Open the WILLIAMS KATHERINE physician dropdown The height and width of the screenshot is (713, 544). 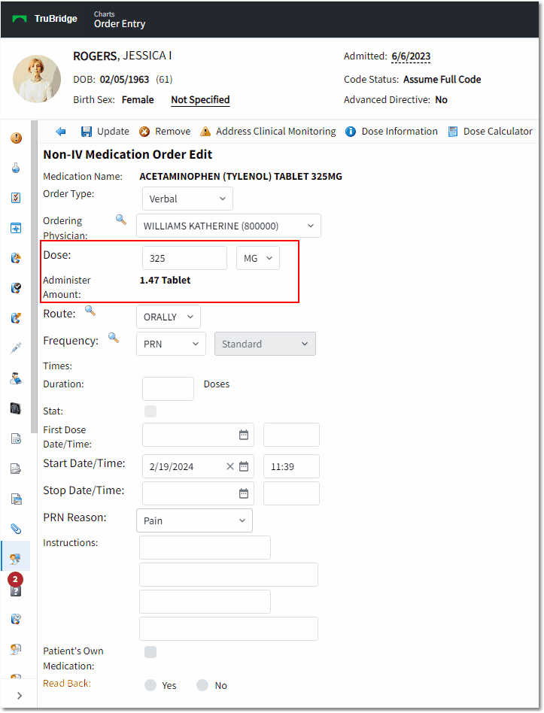[x=229, y=226]
